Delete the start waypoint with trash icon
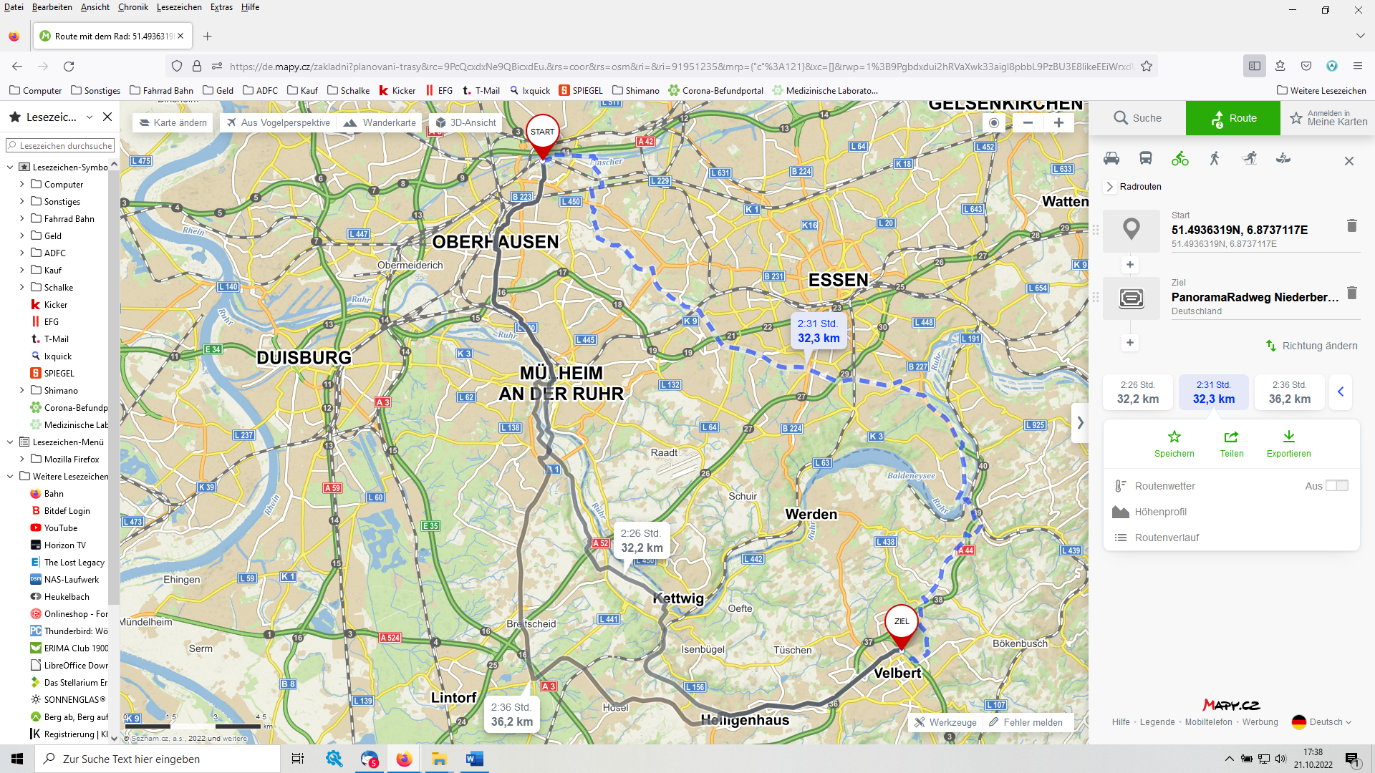This screenshot has width=1375, height=773. (x=1351, y=225)
